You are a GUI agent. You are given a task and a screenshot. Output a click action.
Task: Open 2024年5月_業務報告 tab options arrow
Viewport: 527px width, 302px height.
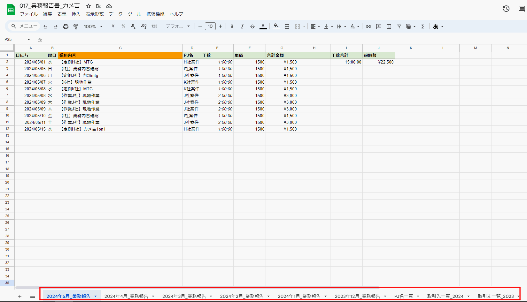click(96, 296)
